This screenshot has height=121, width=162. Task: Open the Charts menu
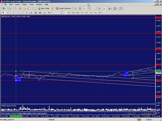coord(24,4)
